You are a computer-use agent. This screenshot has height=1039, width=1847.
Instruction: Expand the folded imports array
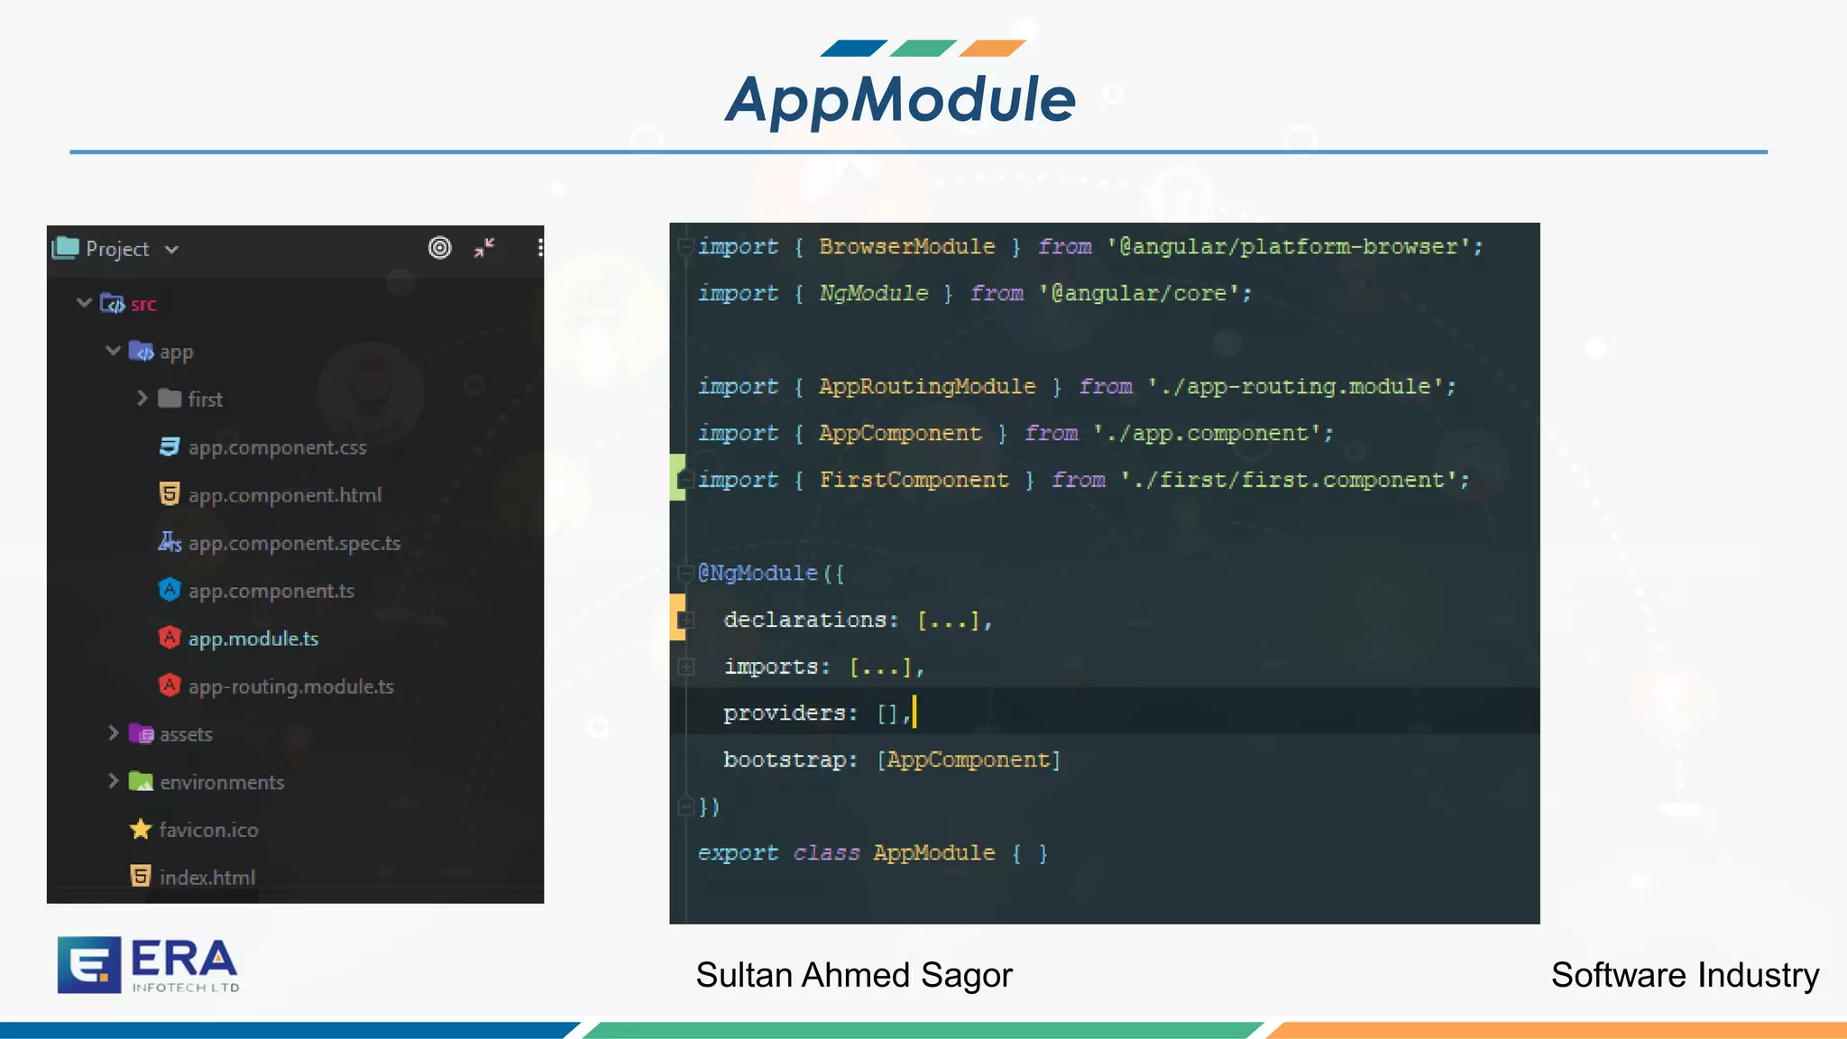point(685,667)
